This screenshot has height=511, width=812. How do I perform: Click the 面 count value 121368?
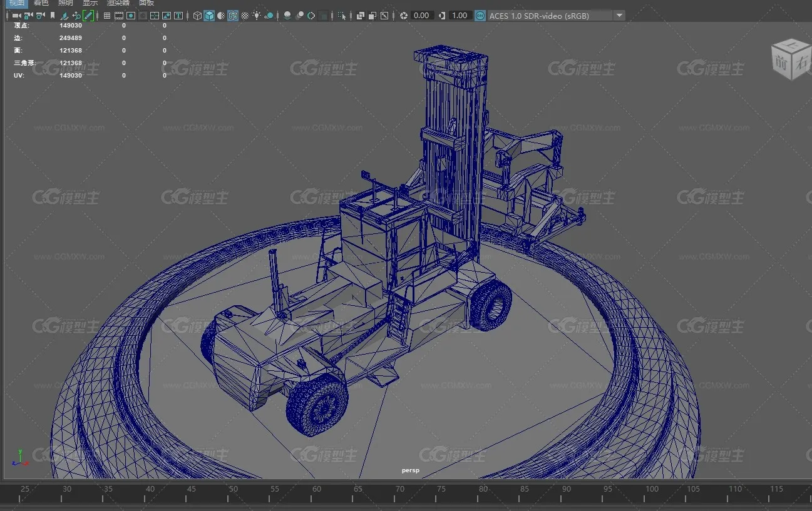[71, 51]
